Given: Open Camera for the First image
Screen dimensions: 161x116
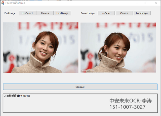Looking at the screenshot, I should tap(45, 13).
